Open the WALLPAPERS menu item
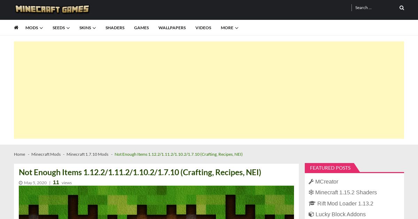418x219 pixels. [x=172, y=28]
